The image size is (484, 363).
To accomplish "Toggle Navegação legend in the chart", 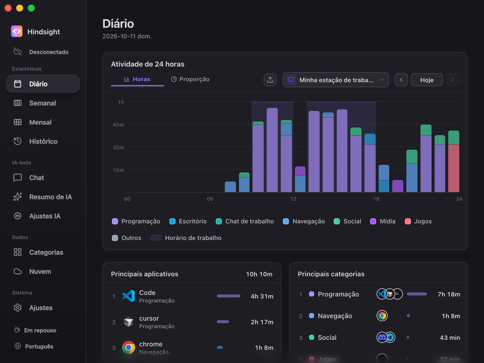I will click(x=304, y=221).
